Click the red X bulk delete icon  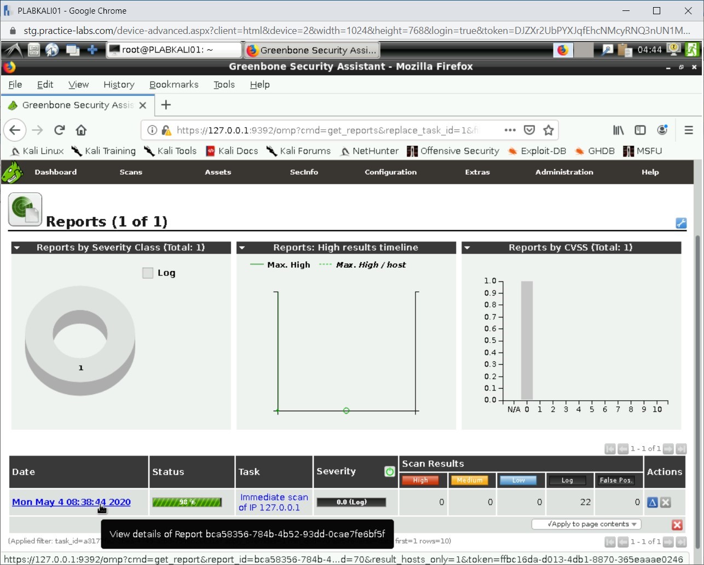coord(677,524)
